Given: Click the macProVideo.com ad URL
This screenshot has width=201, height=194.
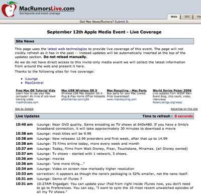Looking at the screenshot, I should pos(27,103).
